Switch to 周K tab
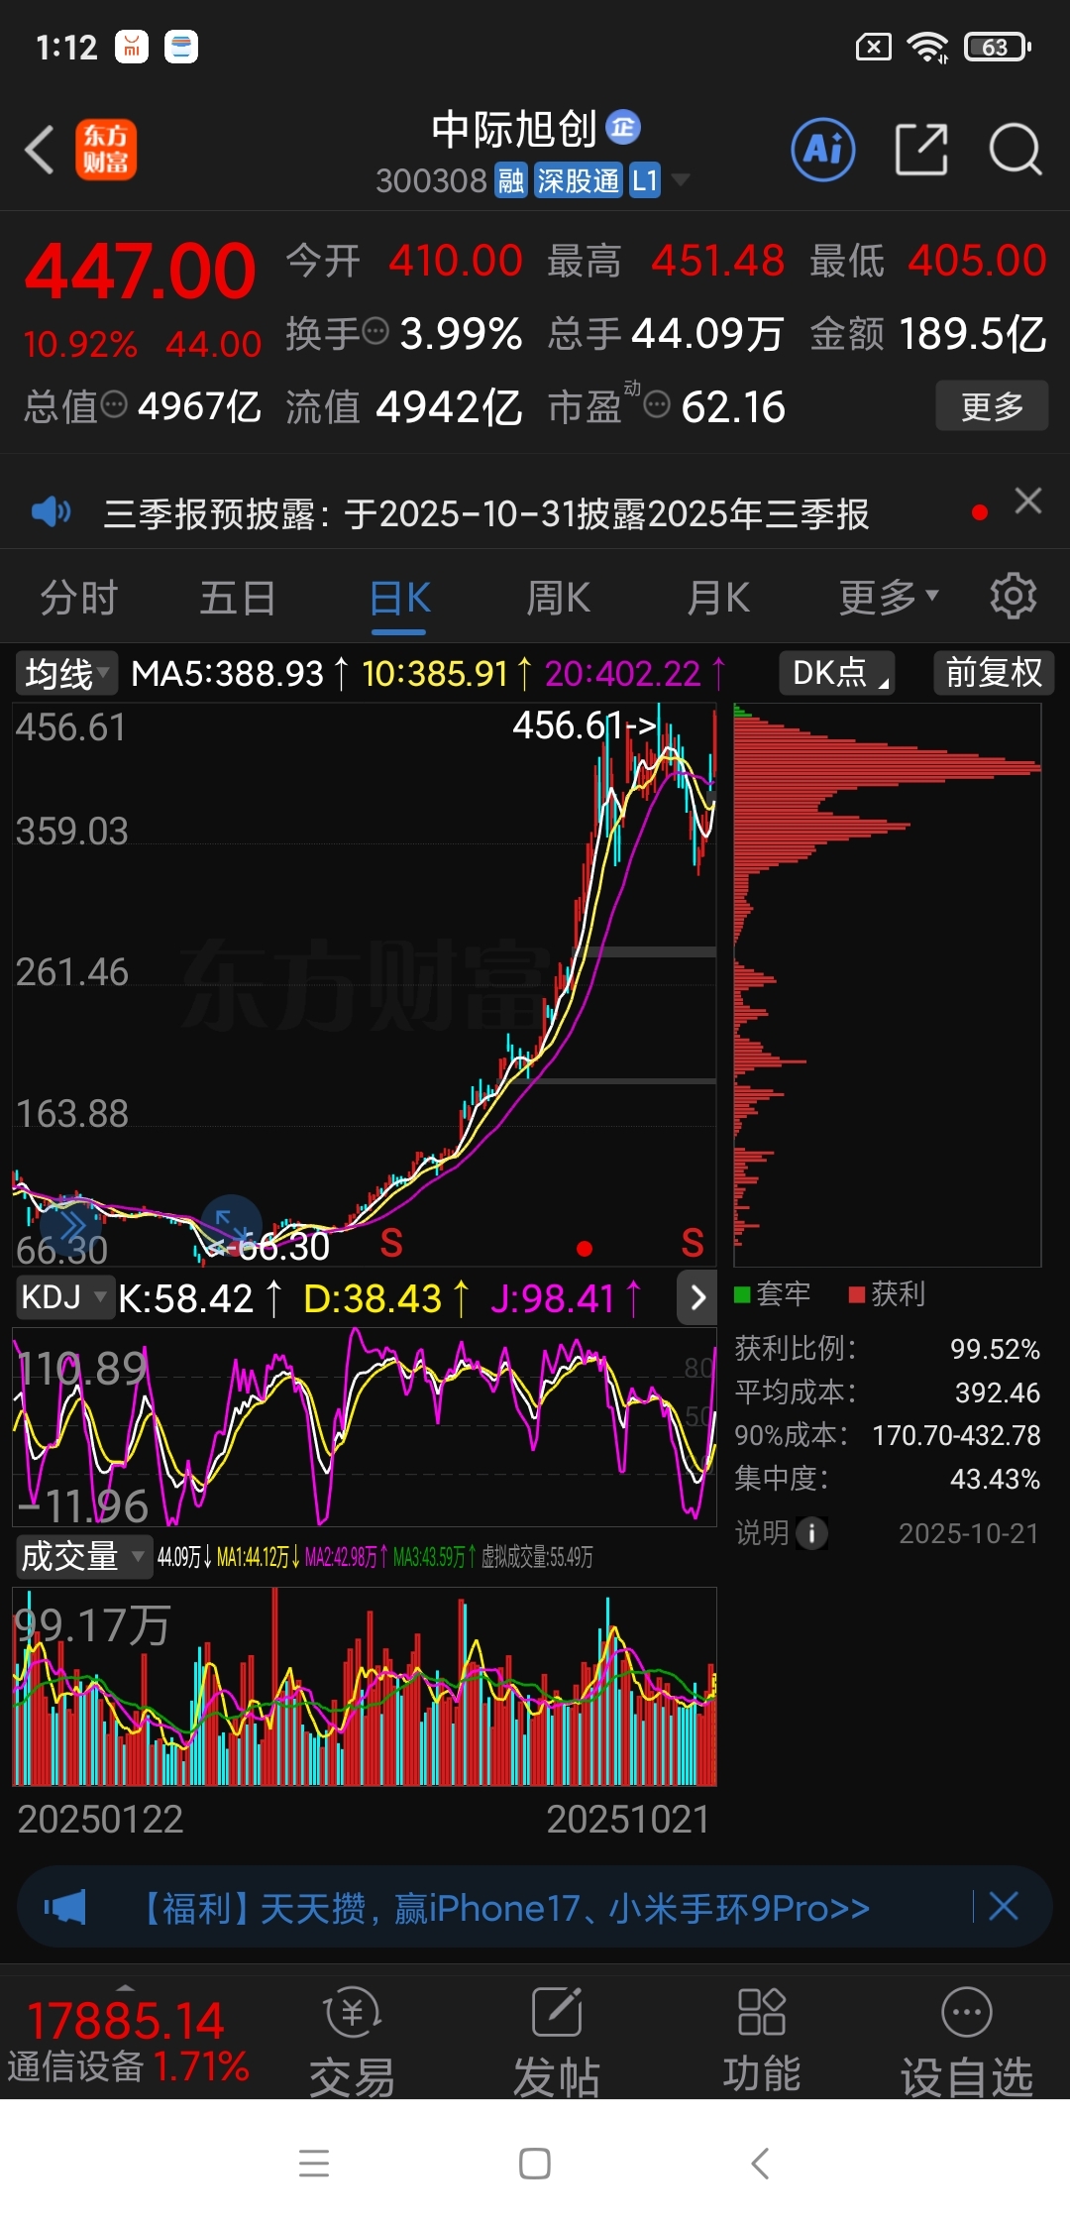 pos(558,598)
